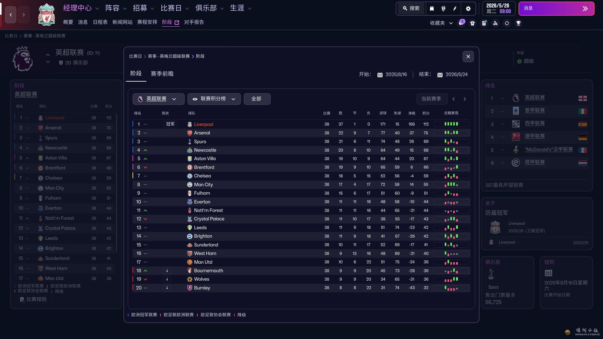Open the 英超联赛 competition dropdown
This screenshot has width=603, height=339.
pos(158,99)
